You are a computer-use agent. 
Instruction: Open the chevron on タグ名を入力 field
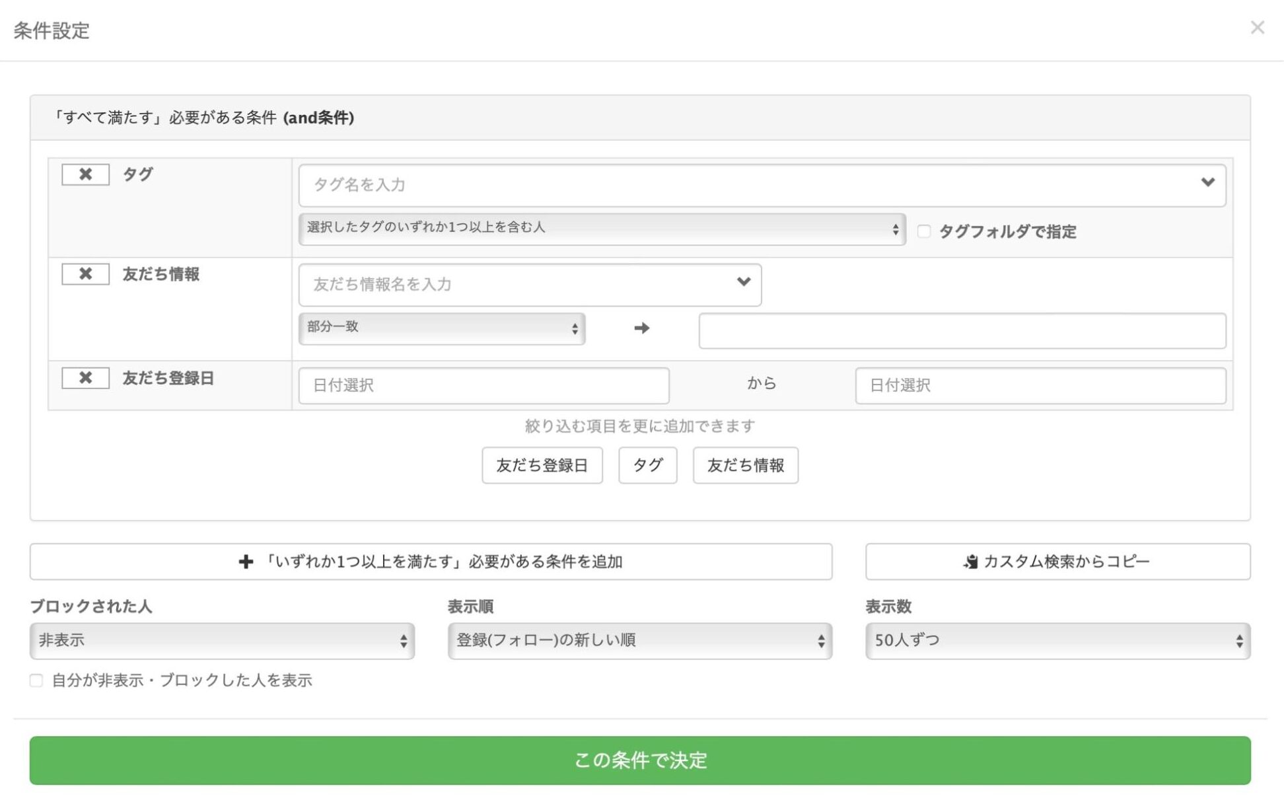point(1207,184)
